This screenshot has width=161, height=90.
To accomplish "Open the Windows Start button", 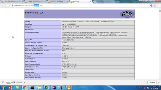I will tap(3, 88).
